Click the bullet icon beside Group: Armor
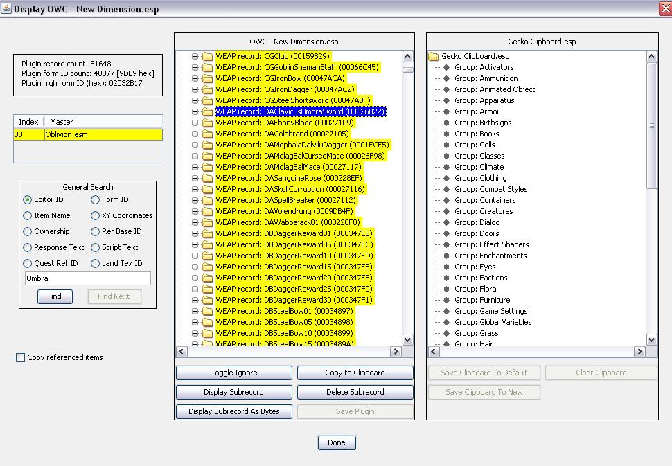The height and width of the screenshot is (466, 672). tap(447, 111)
